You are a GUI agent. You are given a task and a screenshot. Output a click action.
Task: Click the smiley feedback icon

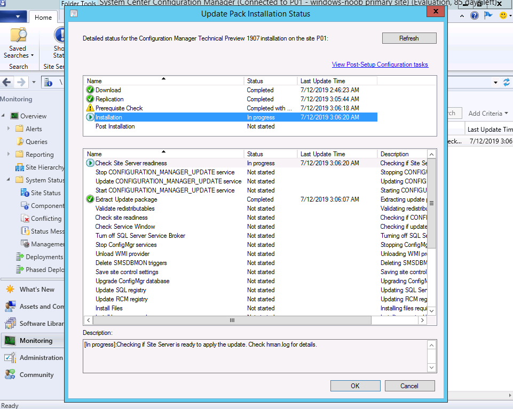click(x=503, y=15)
